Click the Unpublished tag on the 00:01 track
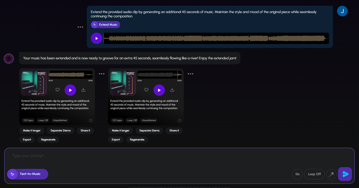Viewport: 359px width, 188px height. (x=60, y=120)
